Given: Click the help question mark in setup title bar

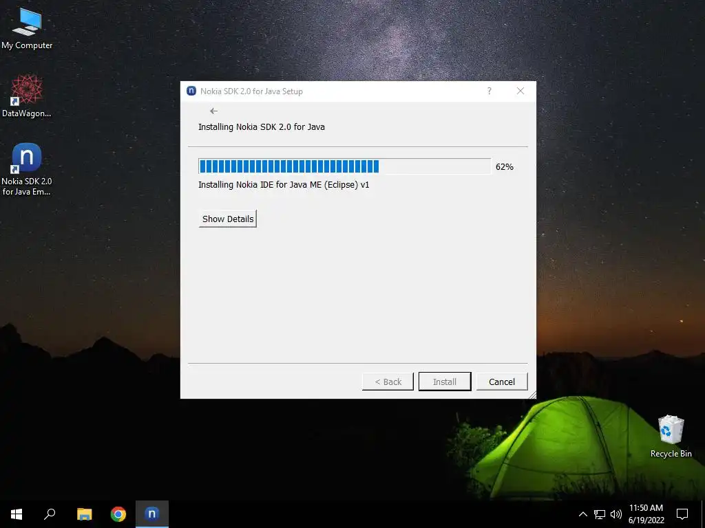Looking at the screenshot, I should click(x=490, y=91).
